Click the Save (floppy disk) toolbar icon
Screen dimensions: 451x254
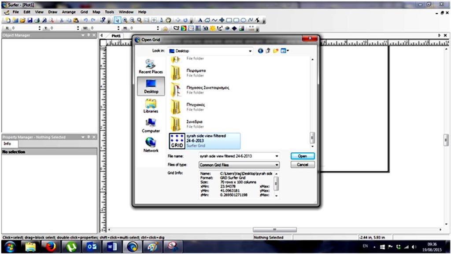point(30,20)
